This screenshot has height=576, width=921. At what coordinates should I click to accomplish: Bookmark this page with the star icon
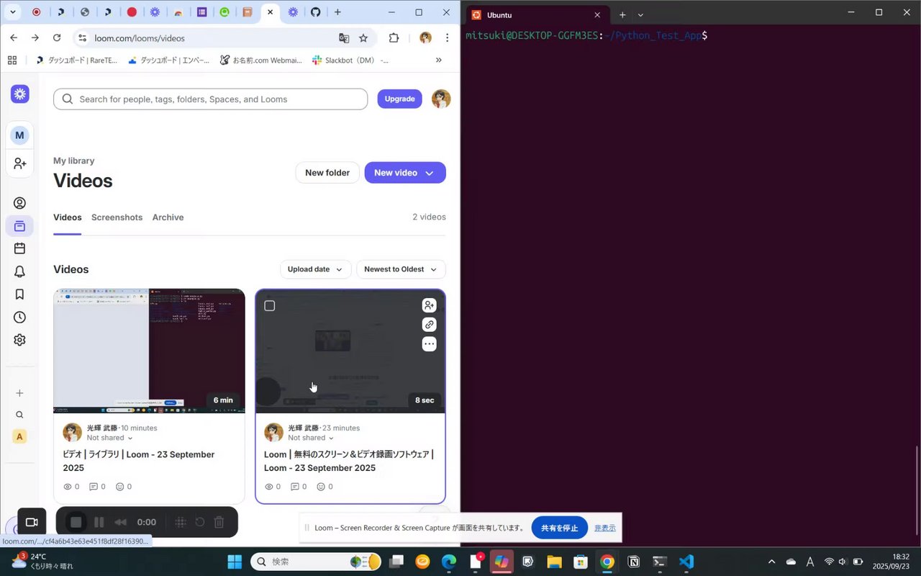point(363,38)
